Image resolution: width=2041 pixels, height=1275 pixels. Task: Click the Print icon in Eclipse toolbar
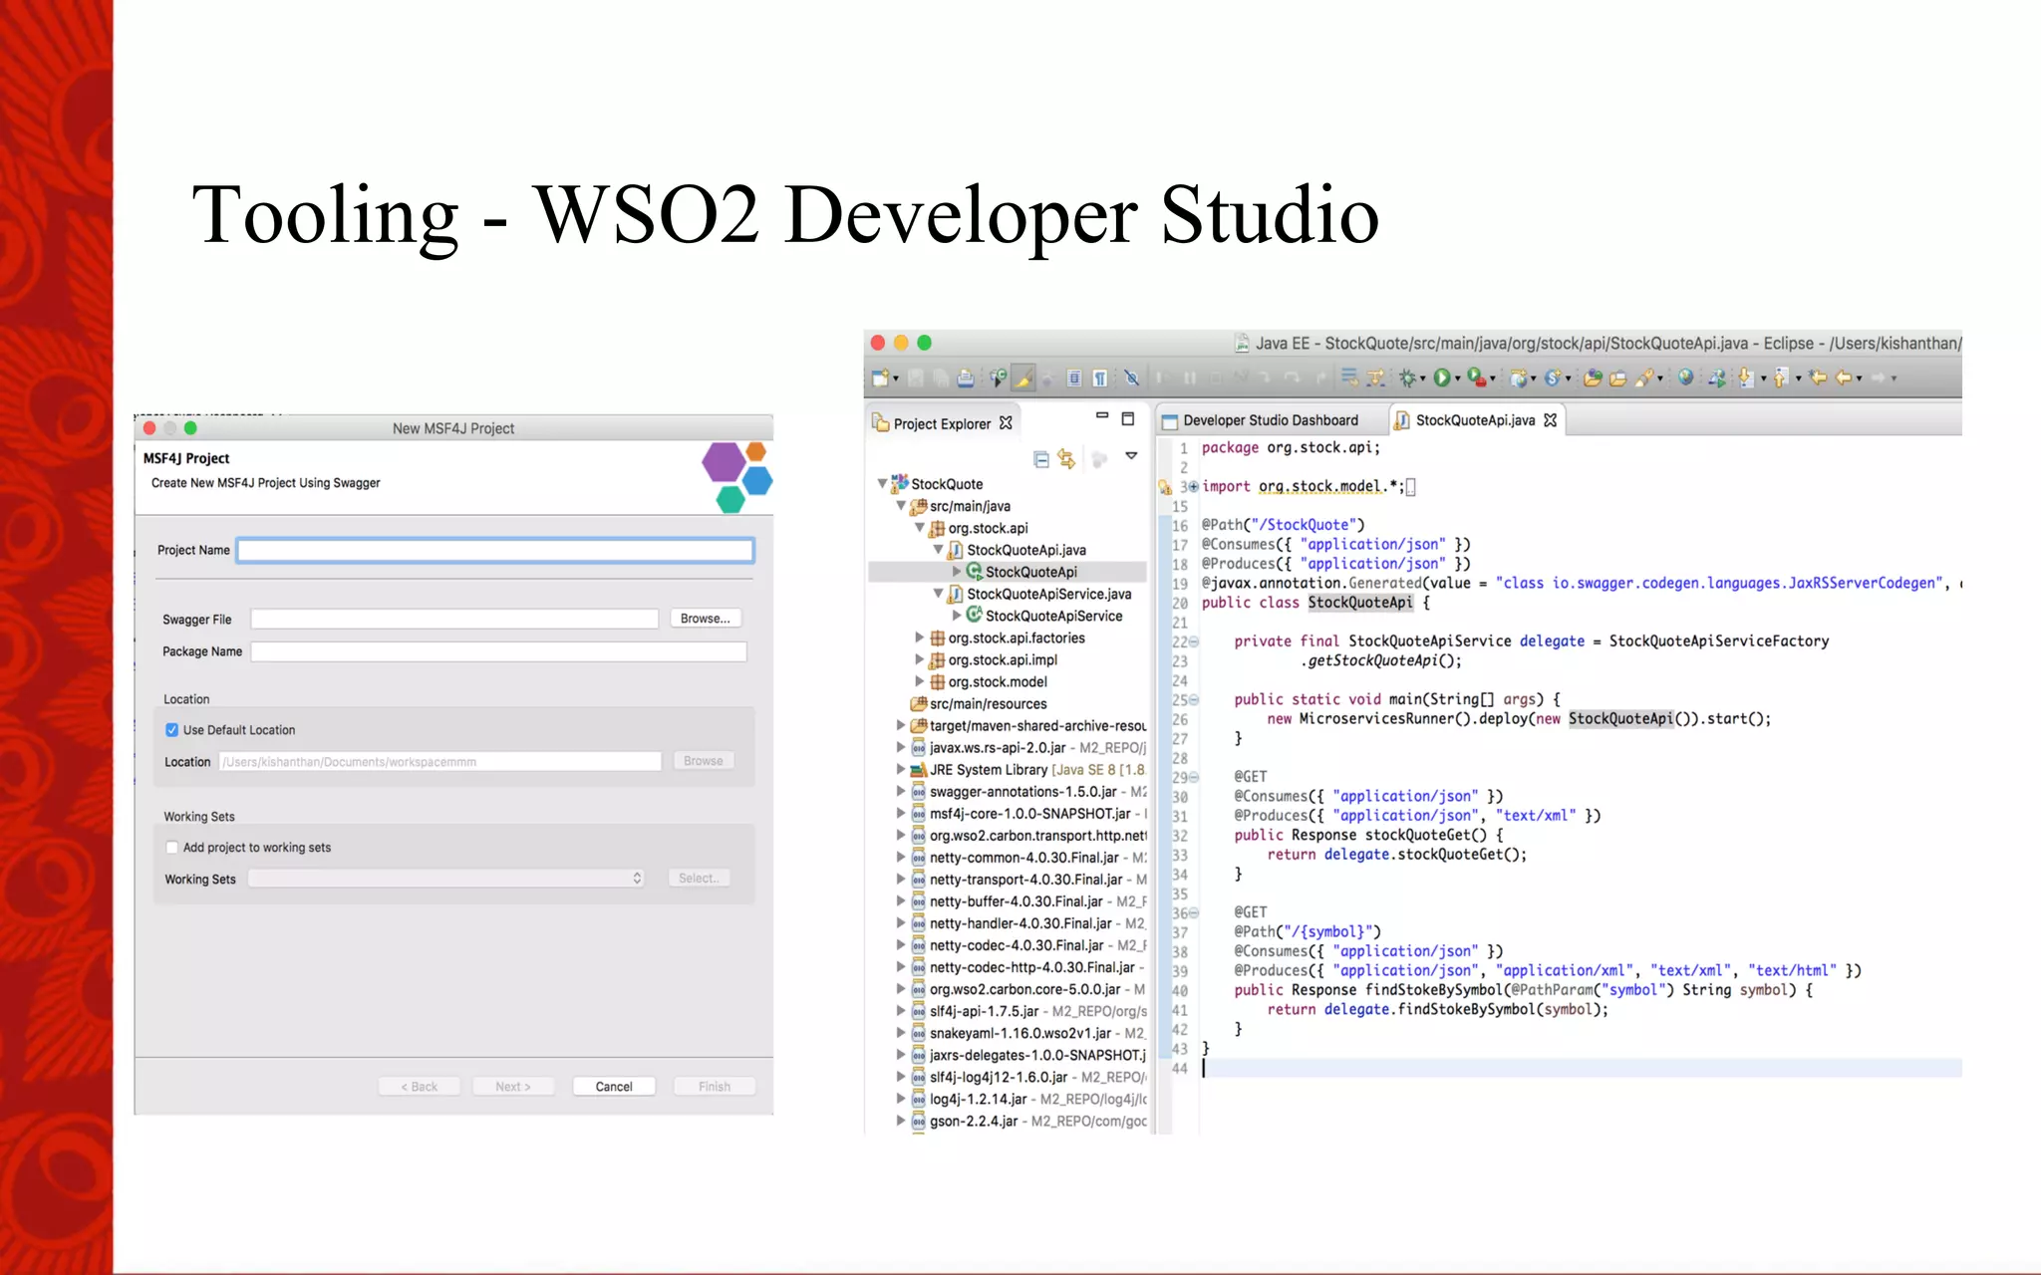pos(966,378)
